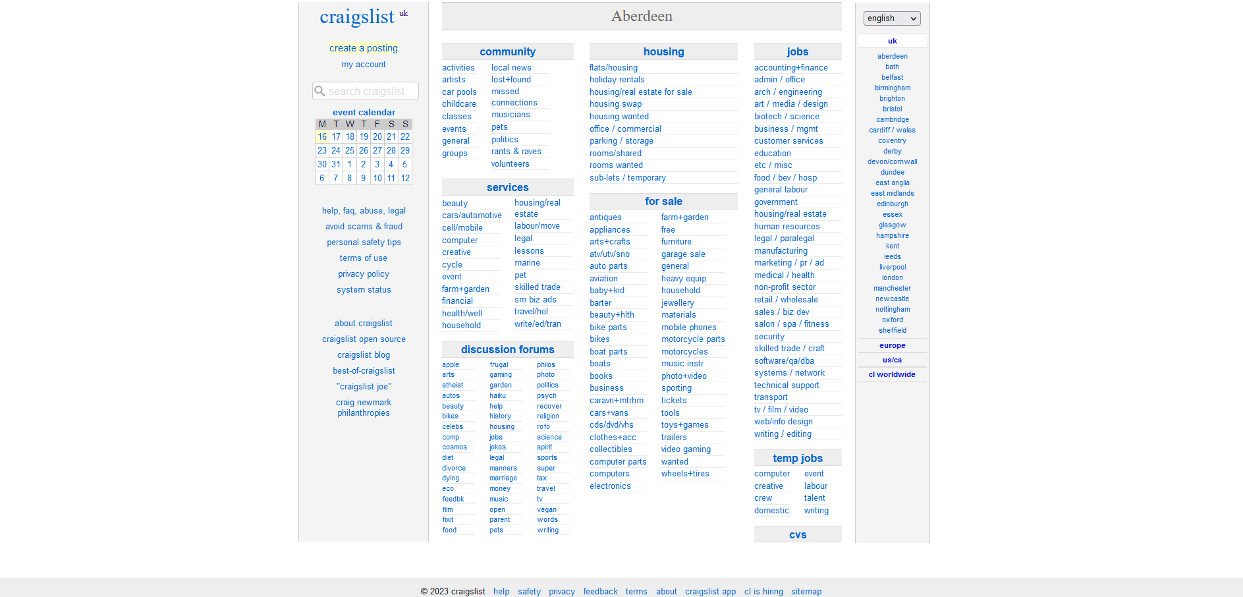Open the english language dropdown

click(x=892, y=18)
